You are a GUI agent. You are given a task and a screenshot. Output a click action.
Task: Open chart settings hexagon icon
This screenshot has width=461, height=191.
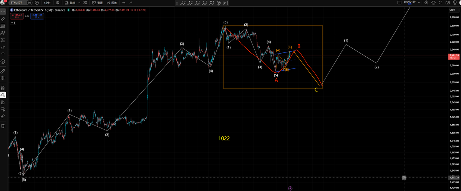[433, 3]
